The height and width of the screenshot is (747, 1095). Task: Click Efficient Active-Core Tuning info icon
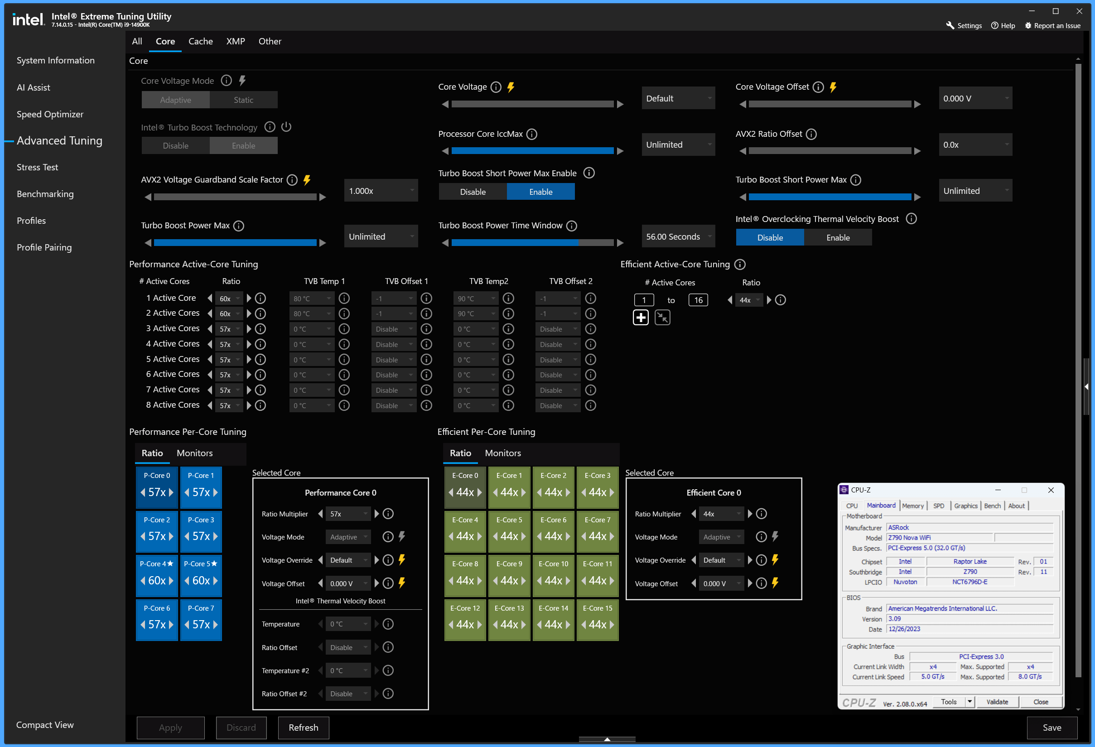740,265
